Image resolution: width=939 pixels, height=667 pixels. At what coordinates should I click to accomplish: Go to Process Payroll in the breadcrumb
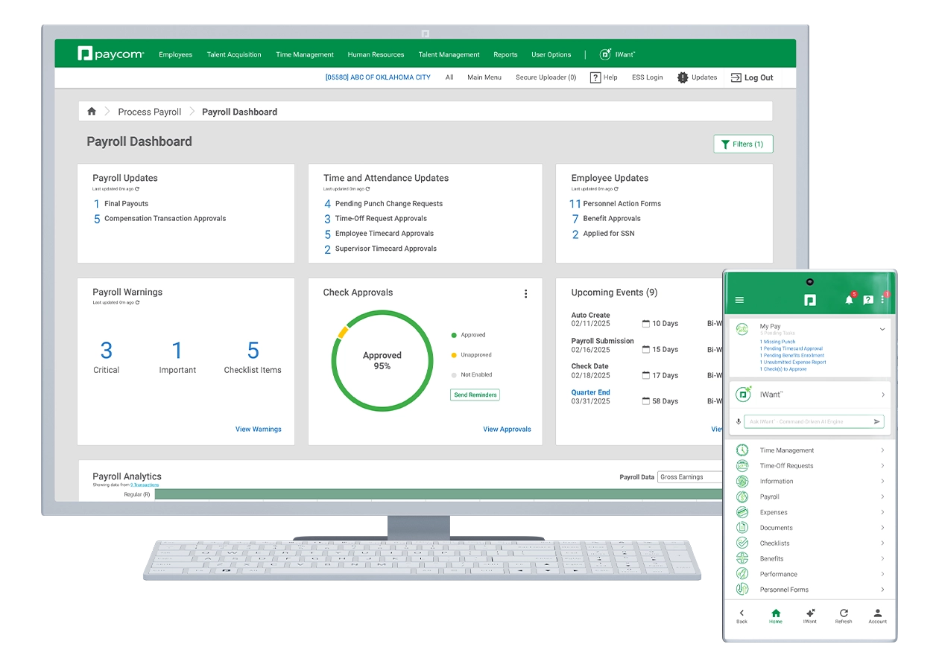[150, 112]
